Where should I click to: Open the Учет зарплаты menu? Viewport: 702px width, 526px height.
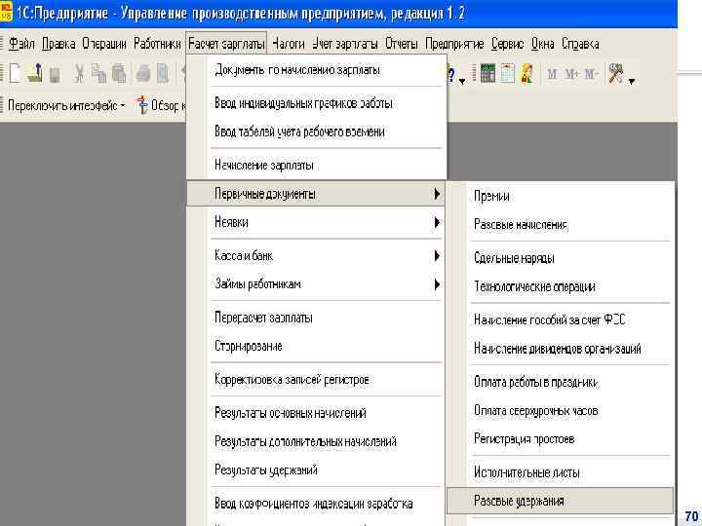click(345, 44)
